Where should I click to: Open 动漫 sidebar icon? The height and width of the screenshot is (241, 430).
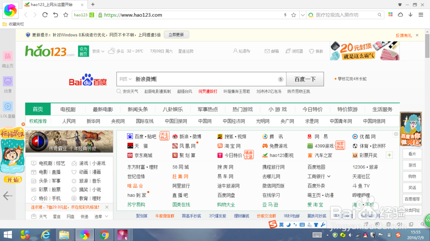8,84
